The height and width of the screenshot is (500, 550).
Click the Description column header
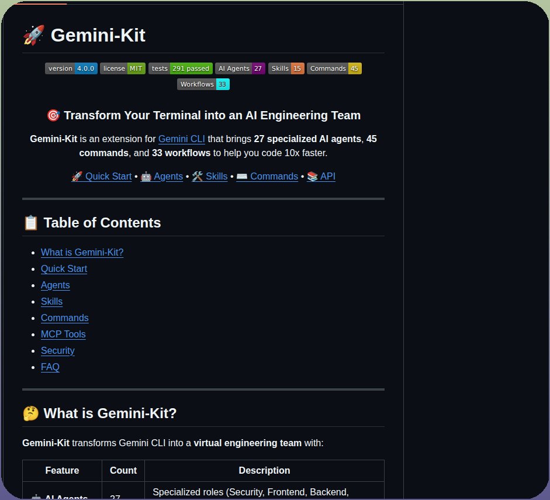[x=264, y=471]
